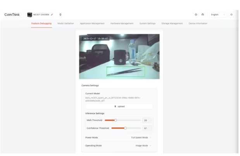
Task: Expand the Power Mode dropdown
Action: [141, 137]
